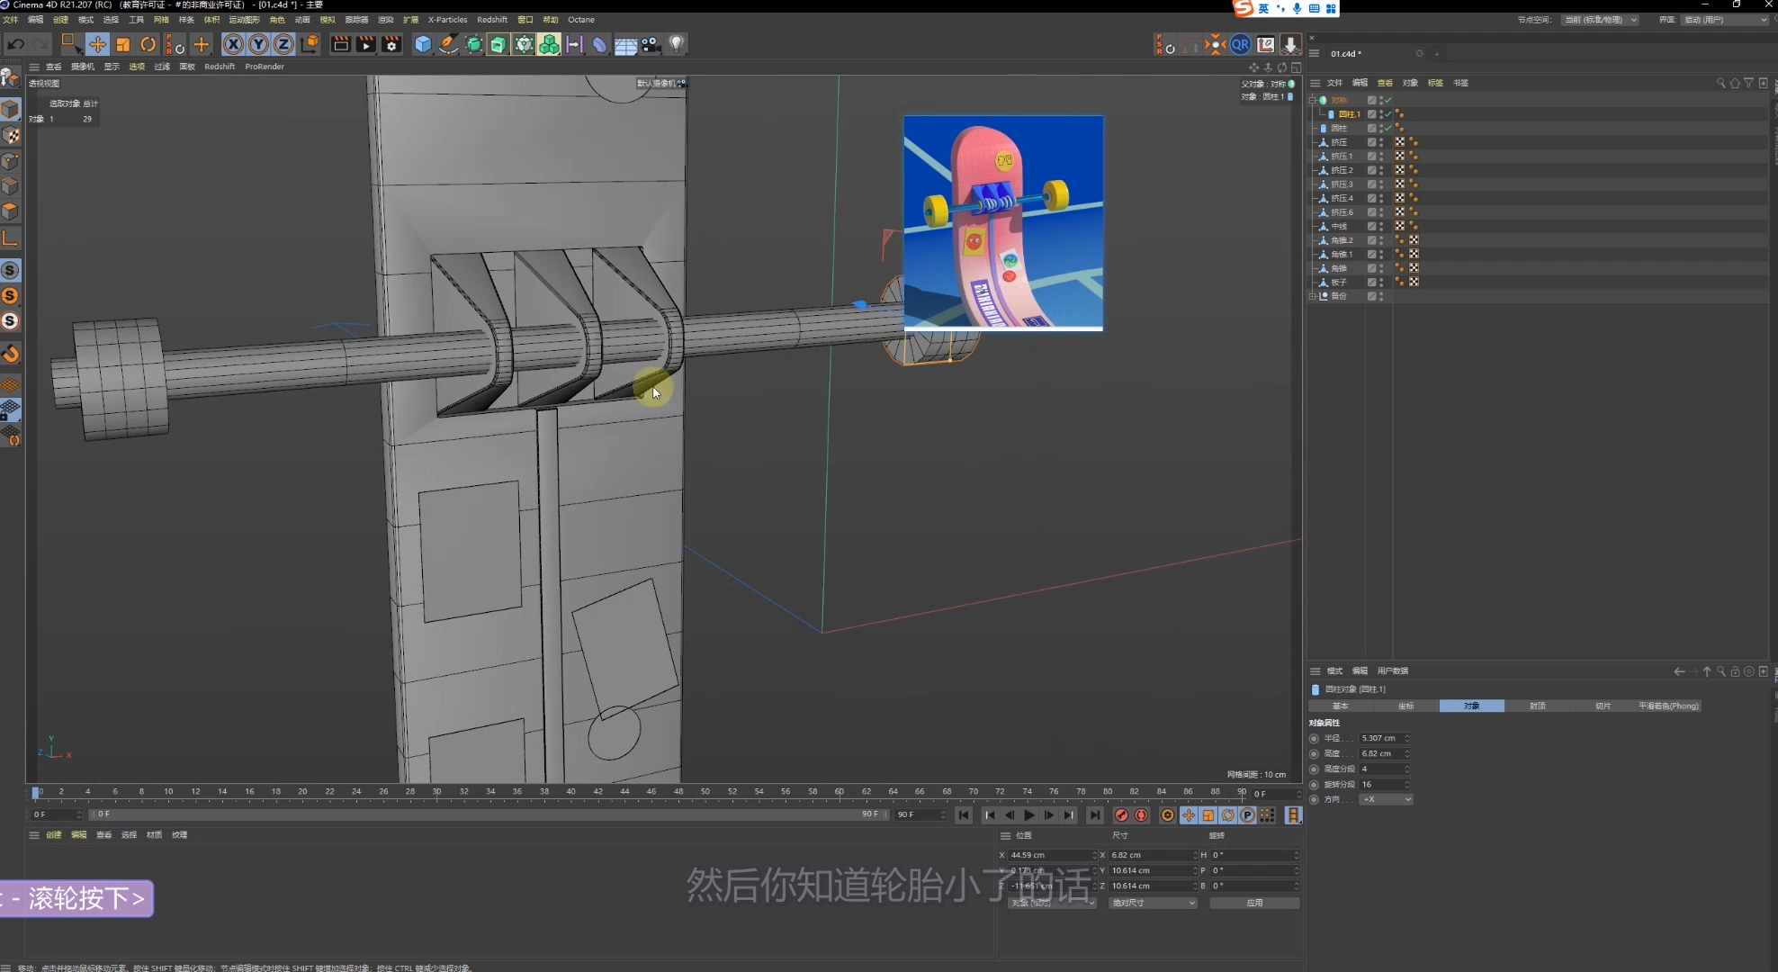Select the Rotate tool in top toolbar
The image size is (1778, 972).
[x=148, y=44]
